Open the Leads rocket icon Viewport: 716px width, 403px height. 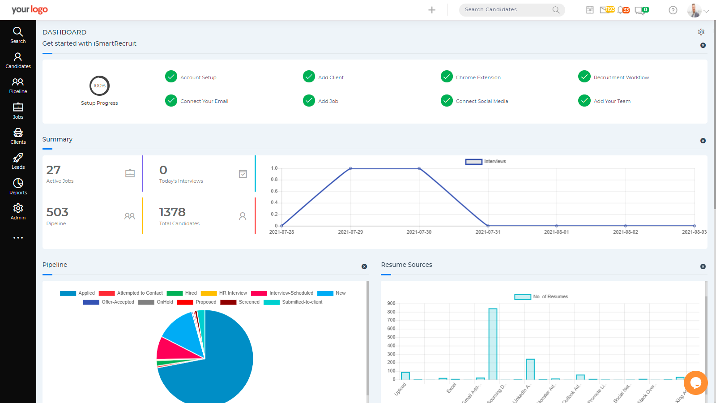[x=18, y=157]
